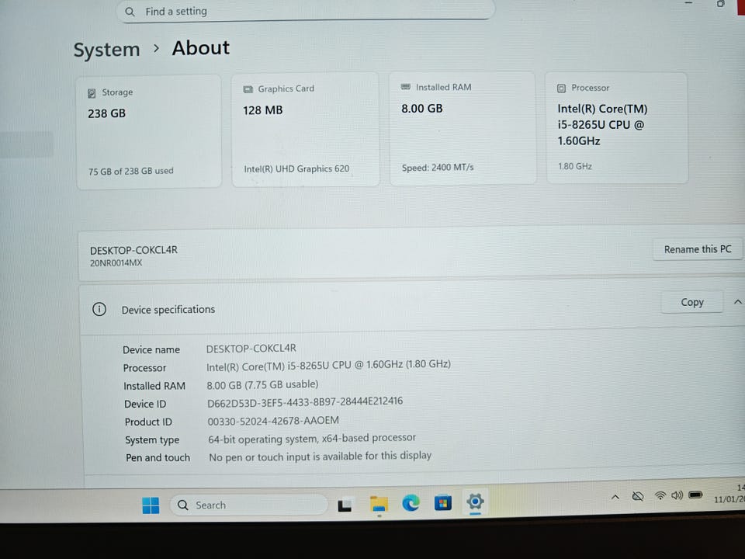The height and width of the screenshot is (559, 745).
Task: Click 75 GB of 238 GB used text
Action: click(x=130, y=171)
